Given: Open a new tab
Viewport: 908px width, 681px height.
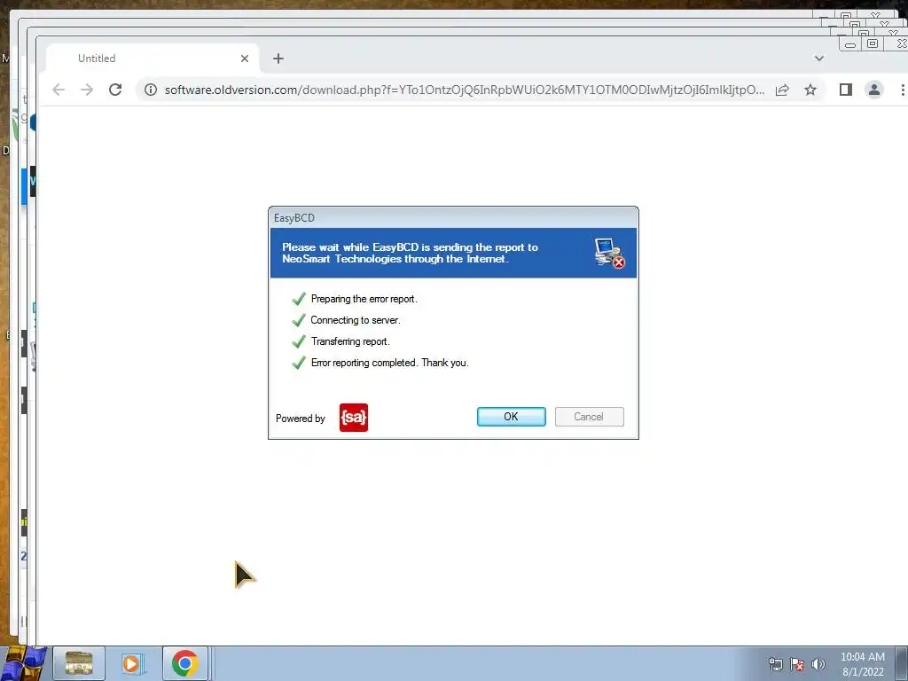Looking at the screenshot, I should pos(278,59).
